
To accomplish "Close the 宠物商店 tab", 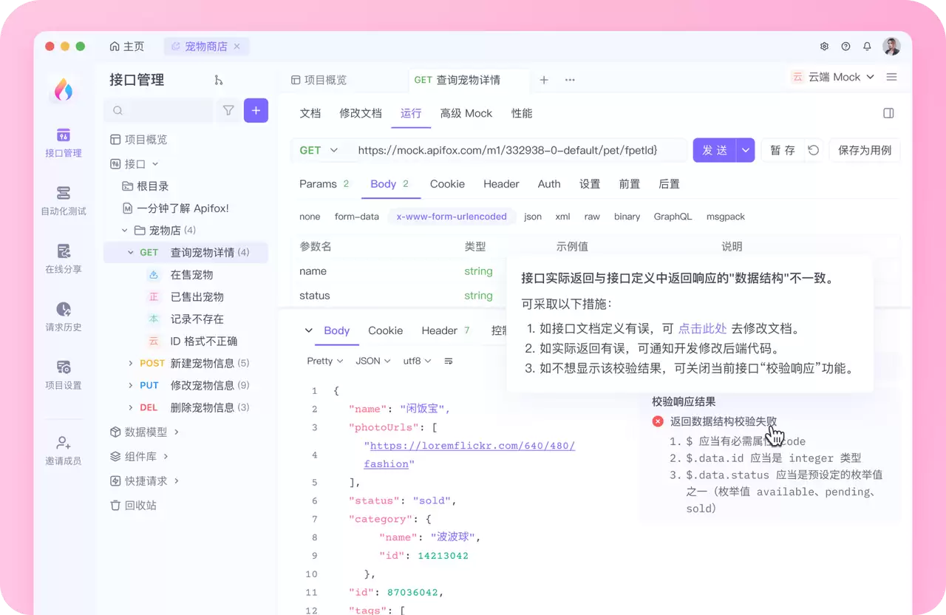I will pyautogui.click(x=237, y=47).
